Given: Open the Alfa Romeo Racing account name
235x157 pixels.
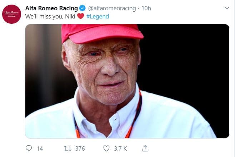Looking at the screenshot, I should tap(51, 8).
